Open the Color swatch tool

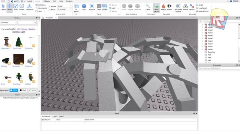99,7
